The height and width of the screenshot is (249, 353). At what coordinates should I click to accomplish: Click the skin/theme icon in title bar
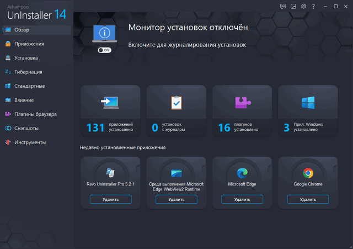293,6
